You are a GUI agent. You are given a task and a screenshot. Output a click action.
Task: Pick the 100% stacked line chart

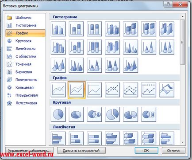coord(94,90)
